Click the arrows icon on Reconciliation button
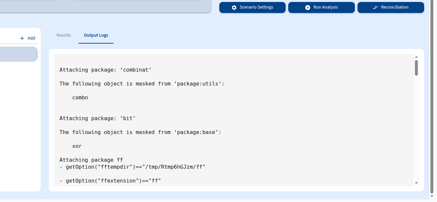This screenshot has width=437, height=202. pos(375,7)
